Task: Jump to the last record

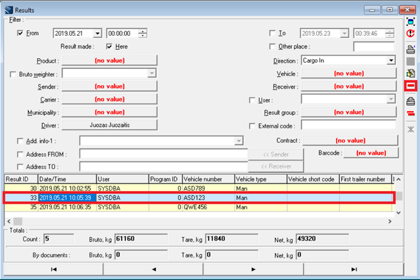Action: point(354,269)
